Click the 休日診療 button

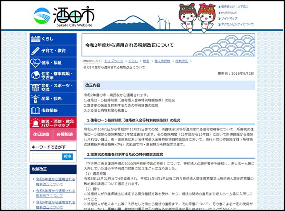click(41, 134)
